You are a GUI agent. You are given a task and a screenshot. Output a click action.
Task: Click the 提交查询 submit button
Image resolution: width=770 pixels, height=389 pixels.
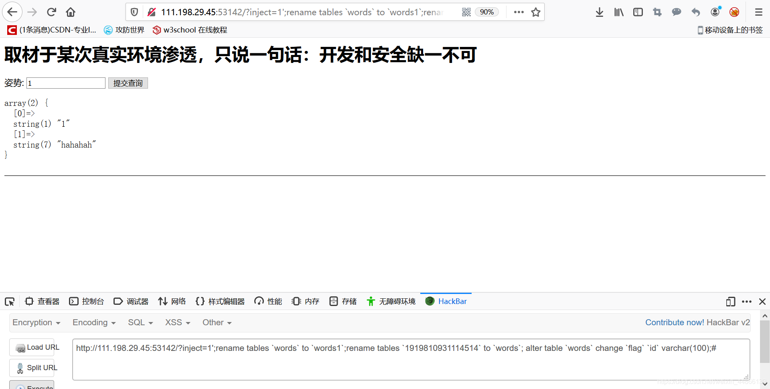coord(128,83)
